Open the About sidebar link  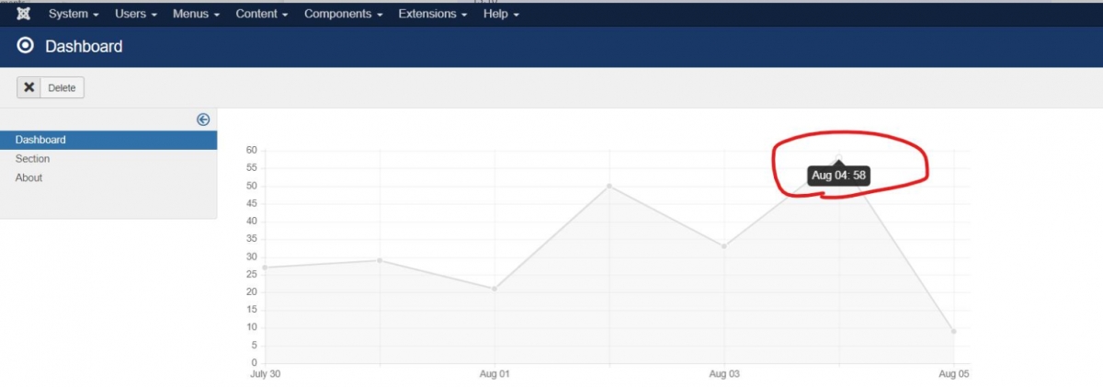28,177
